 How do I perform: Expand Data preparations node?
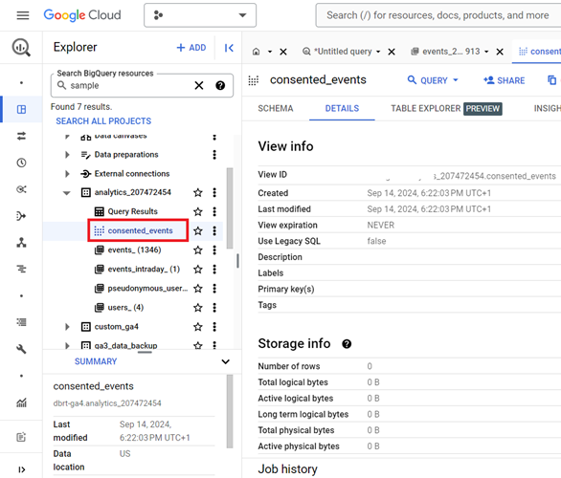pos(67,155)
